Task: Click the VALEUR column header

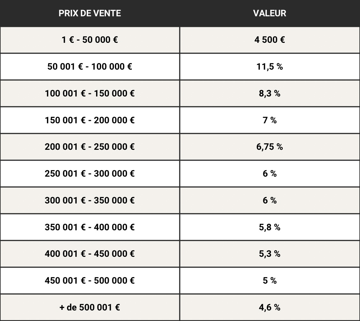Action: point(270,13)
